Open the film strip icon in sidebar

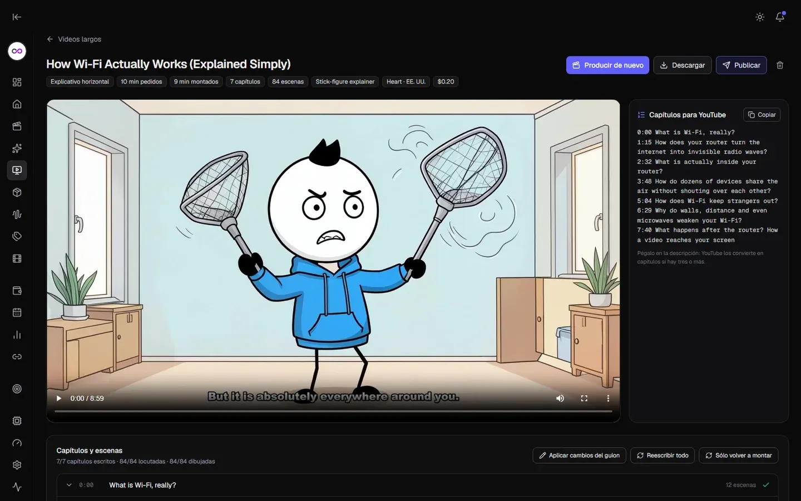17,258
